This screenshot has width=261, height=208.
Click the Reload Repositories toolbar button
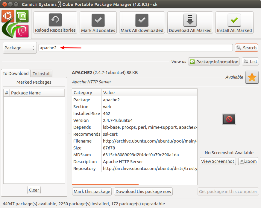pos(55,22)
